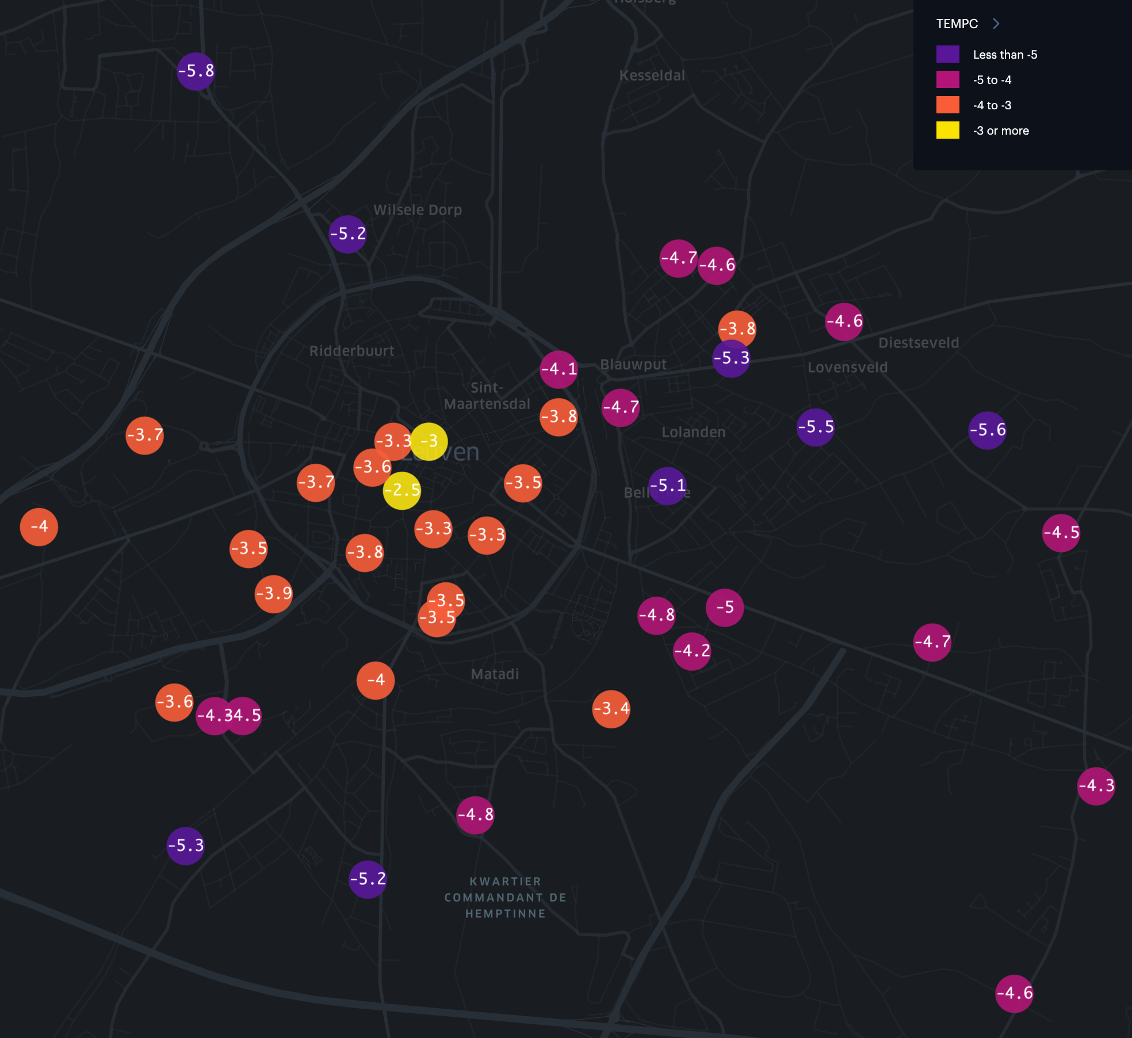Select the yellow -2.5 temperature marker
Viewport: 1132px width, 1038px height.
tap(402, 491)
